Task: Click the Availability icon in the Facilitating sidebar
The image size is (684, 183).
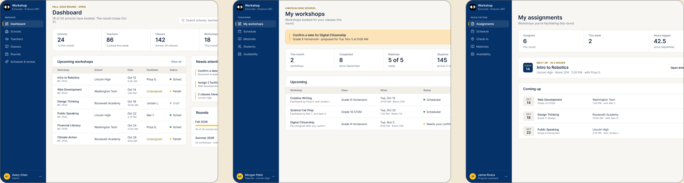Action: (472, 54)
